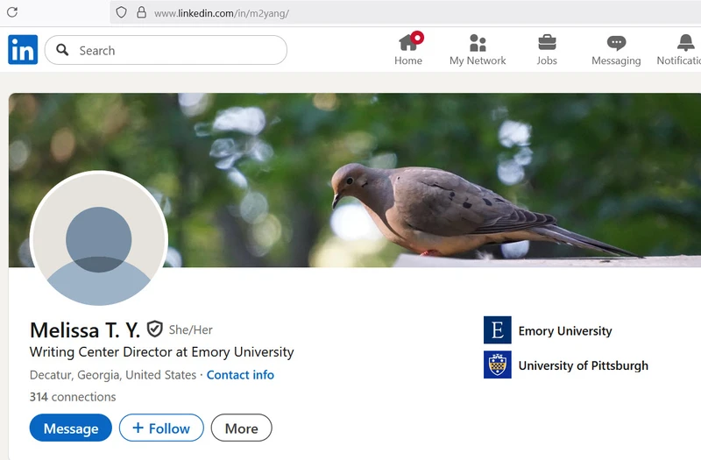
Task: Open the Home feed icon
Action: click(408, 43)
